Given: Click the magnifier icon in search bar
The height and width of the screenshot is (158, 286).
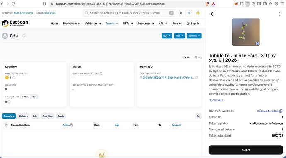Looking at the screenshot, I should (x=87, y=13).
